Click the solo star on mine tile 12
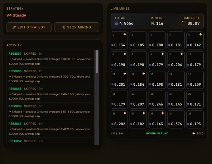Viewport: 212px width, 164px height. click(144, 74)
